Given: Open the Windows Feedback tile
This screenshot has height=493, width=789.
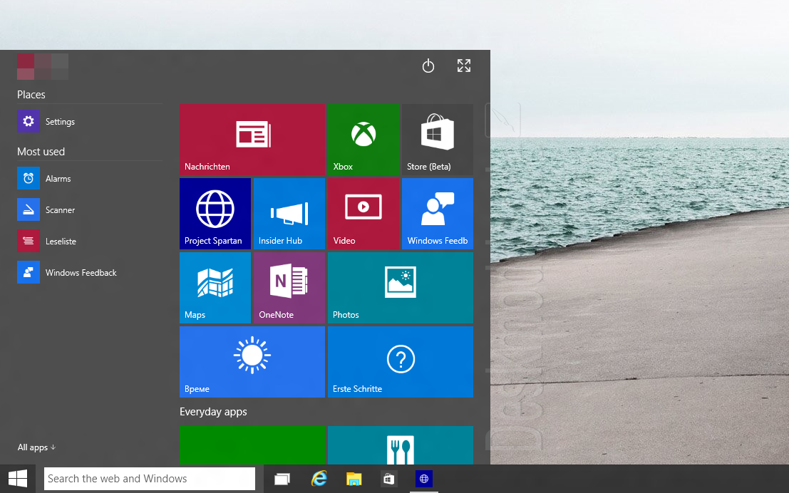Looking at the screenshot, I should pyautogui.click(x=438, y=213).
